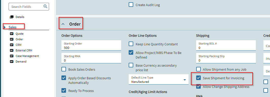Click the Starting Order field

click(91, 46)
